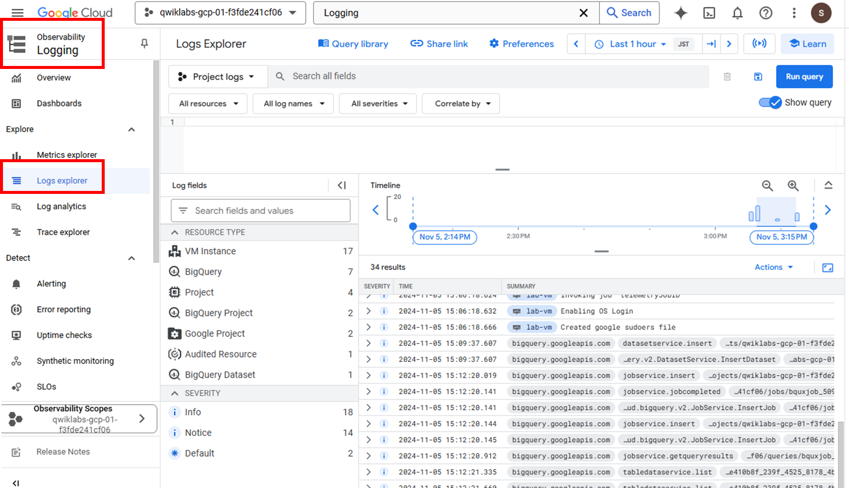Collapse the left navigation menu
Screen dimensions: 849x488
click(x=16, y=483)
